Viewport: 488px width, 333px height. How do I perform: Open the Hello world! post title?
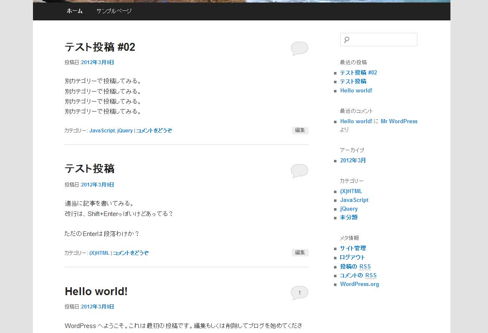click(96, 291)
